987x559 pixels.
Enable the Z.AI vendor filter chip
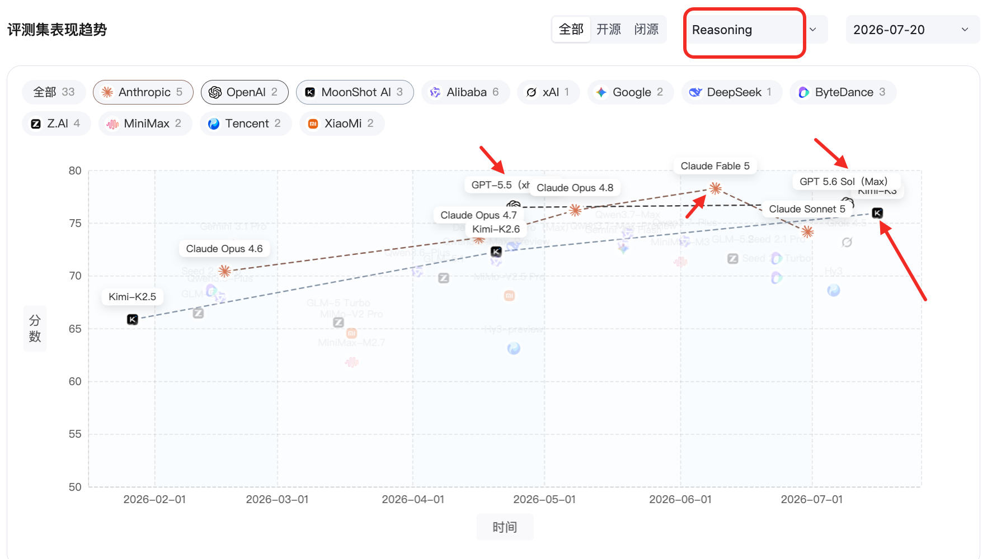point(57,124)
